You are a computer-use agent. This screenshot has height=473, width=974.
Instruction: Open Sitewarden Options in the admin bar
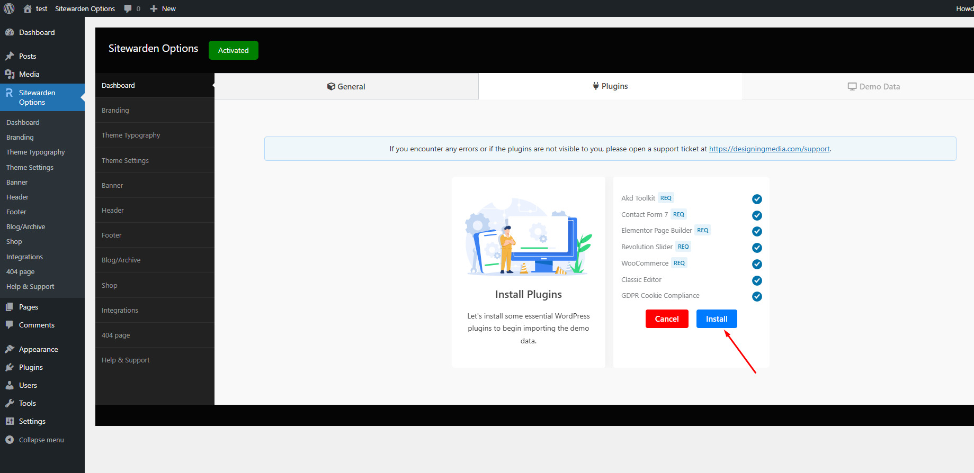(85, 8)
